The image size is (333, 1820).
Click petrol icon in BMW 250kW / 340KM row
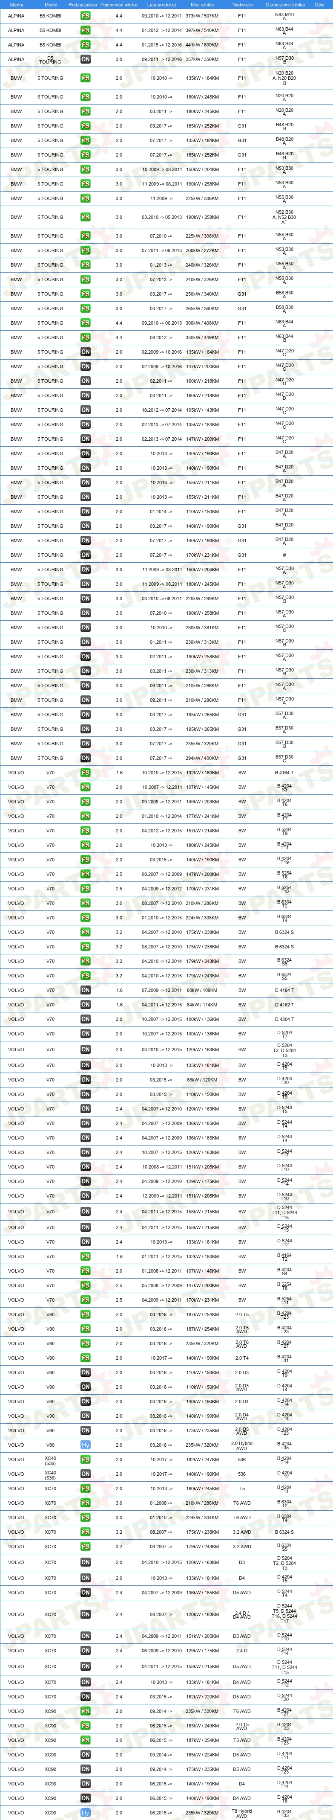coord(85,294)
